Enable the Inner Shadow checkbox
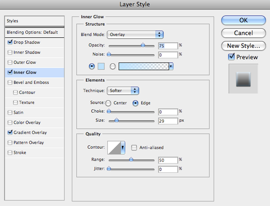Image resolution: width=270 pixels, height=206 pixels. coord(10,52)
